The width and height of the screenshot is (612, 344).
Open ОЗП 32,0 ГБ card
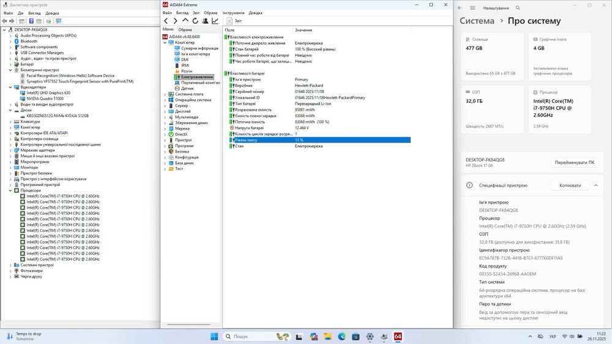(x=492, y=110)
